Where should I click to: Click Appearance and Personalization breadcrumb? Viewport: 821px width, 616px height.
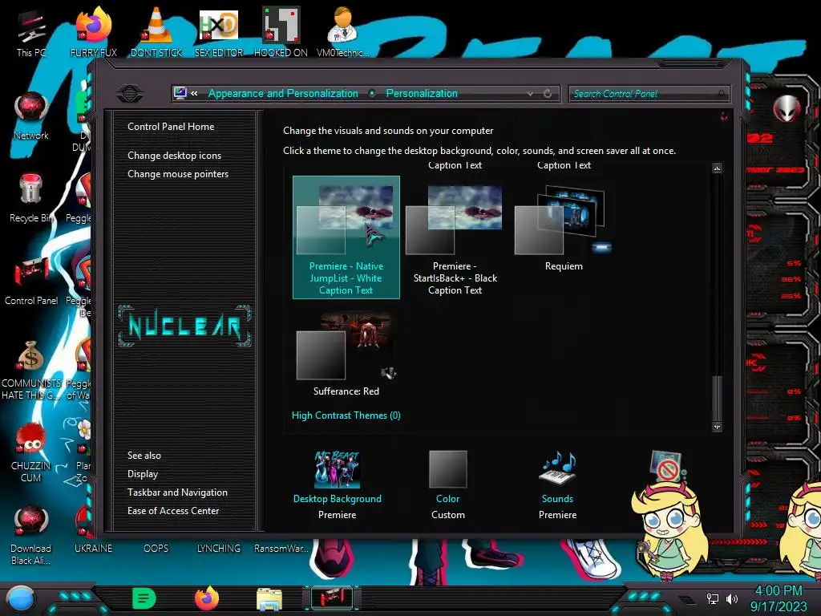tap(283, 94)
